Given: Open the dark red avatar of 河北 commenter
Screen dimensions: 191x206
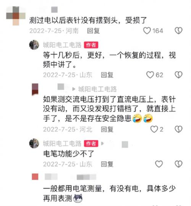Looking at the screenshot, I should click(x=35, y=89).
